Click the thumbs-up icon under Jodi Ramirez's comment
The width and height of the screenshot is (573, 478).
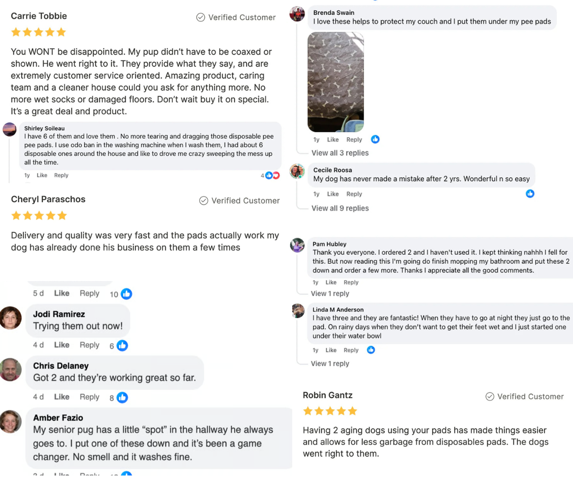pyautogui.click(x=123, y=345)
